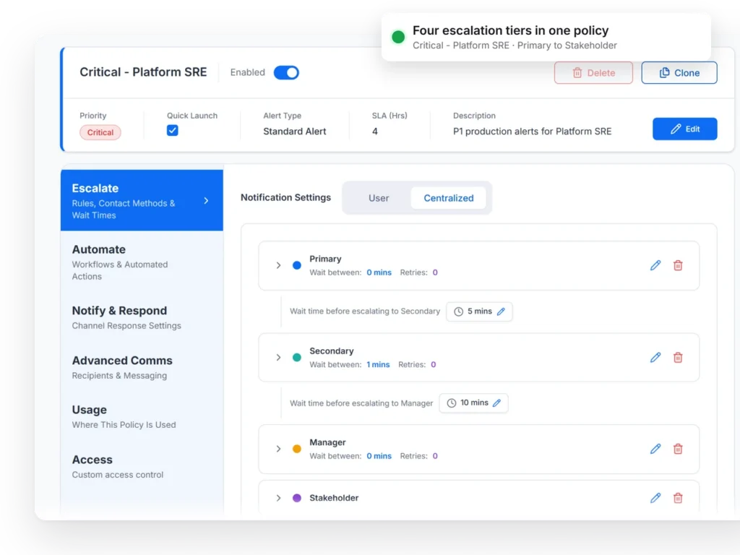Click description P1 production alerts for Platform SRE
This screenshot has height=555, width=740.
point(532,132)
